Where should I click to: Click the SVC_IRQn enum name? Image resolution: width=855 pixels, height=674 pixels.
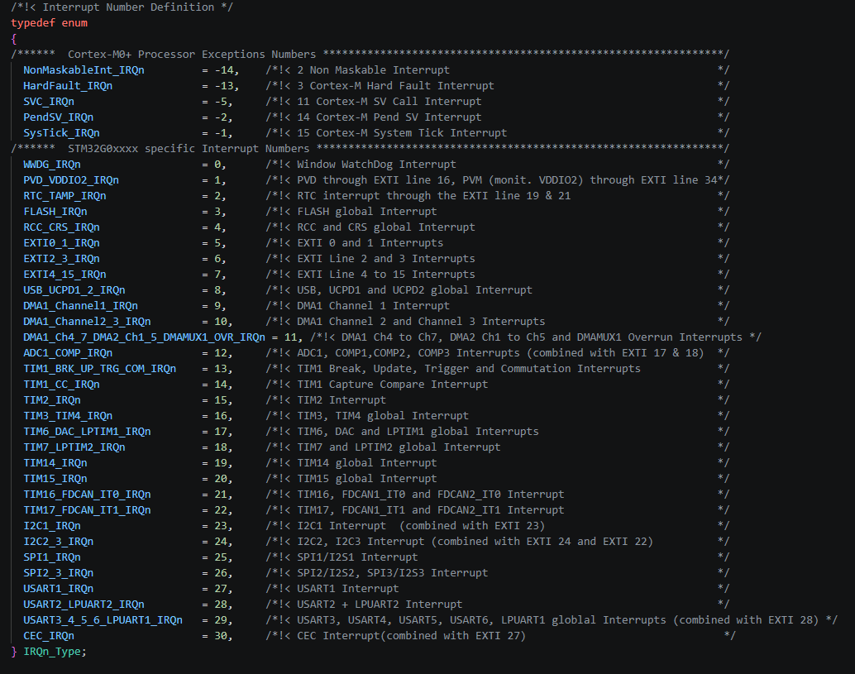click(x=49, y=102)
